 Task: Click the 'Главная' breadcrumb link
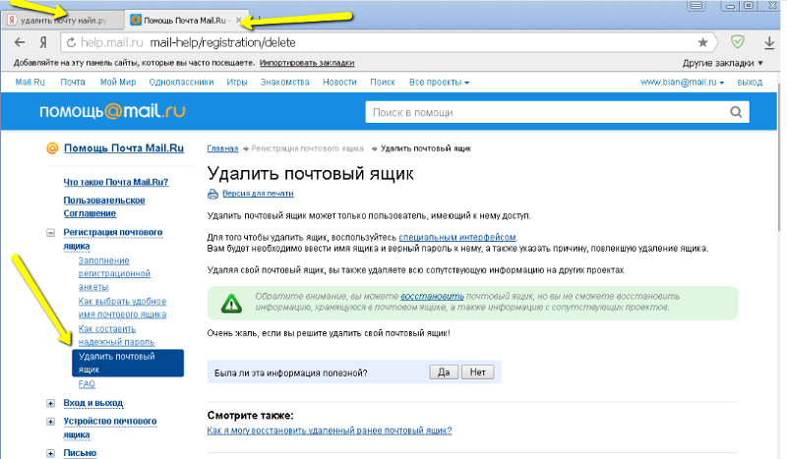(223, 148)
